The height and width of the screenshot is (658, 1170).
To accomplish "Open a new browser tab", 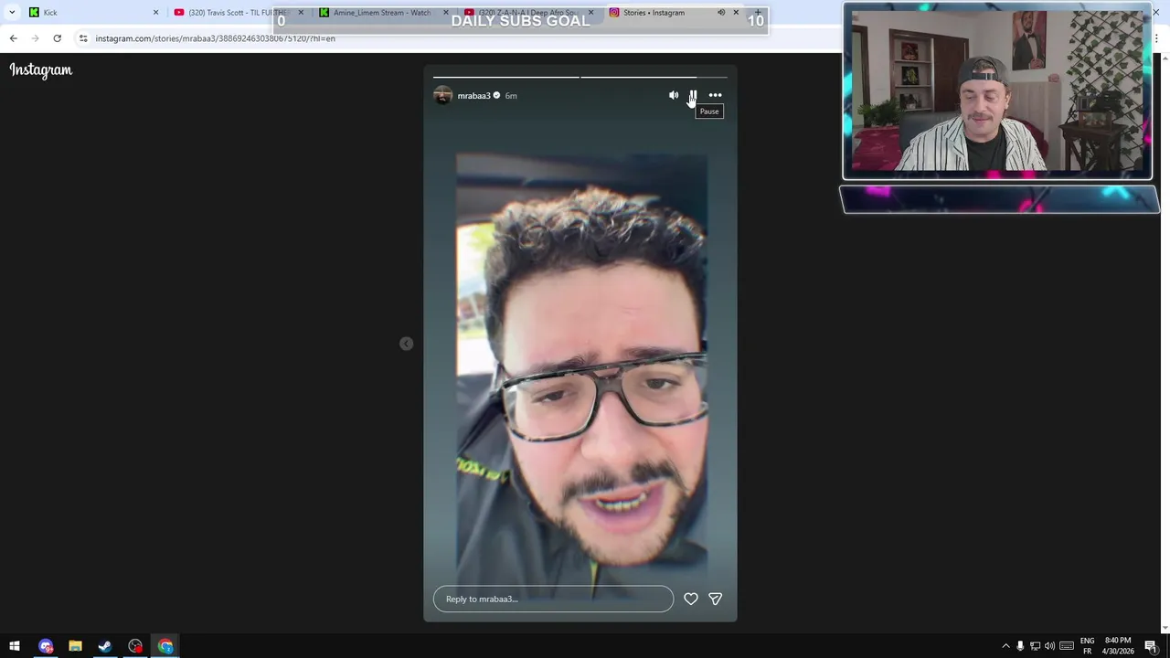I will coord(758,13).
